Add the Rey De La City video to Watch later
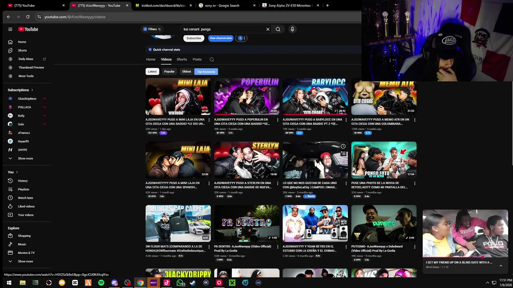Image resolution: width=513 pixels, height=288 pixels. pos(343,146)
